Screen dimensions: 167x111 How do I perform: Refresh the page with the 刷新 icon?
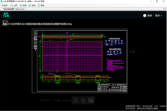click(x=39, y=5)
